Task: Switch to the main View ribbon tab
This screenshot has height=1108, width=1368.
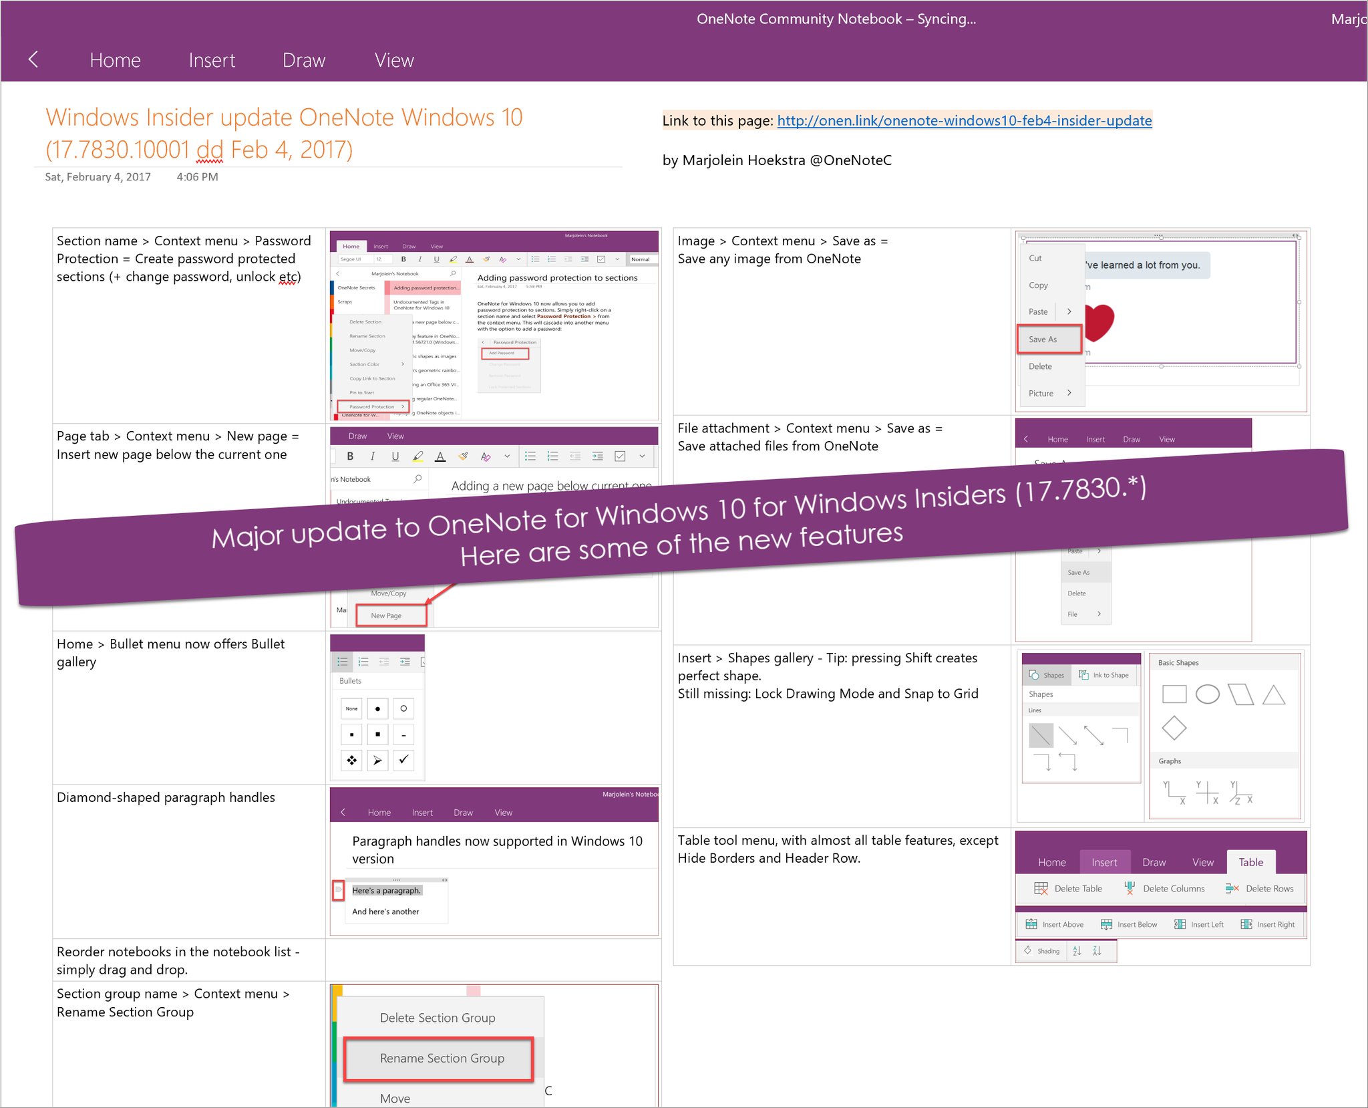Action: 394,60
